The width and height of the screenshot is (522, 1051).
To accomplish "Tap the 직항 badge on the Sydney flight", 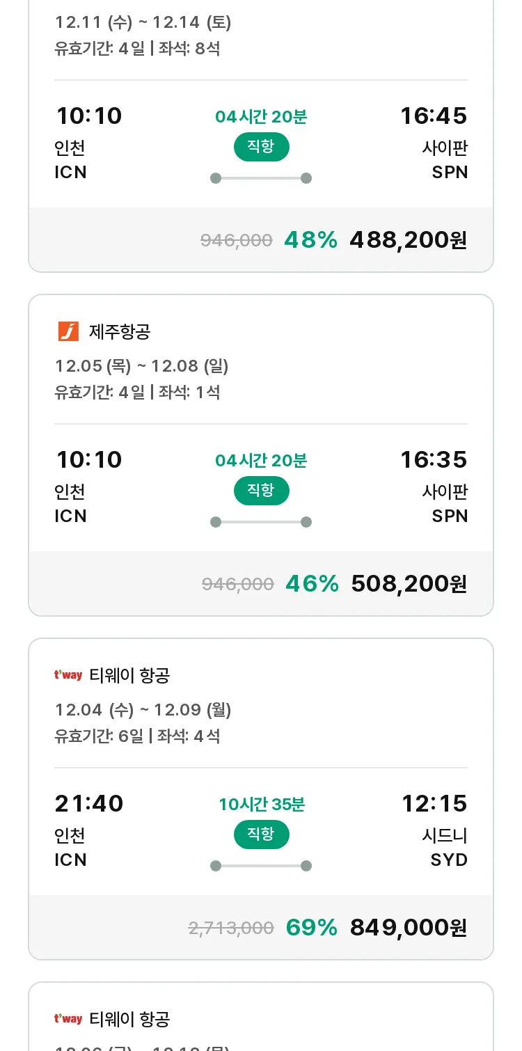I will 261,835.
